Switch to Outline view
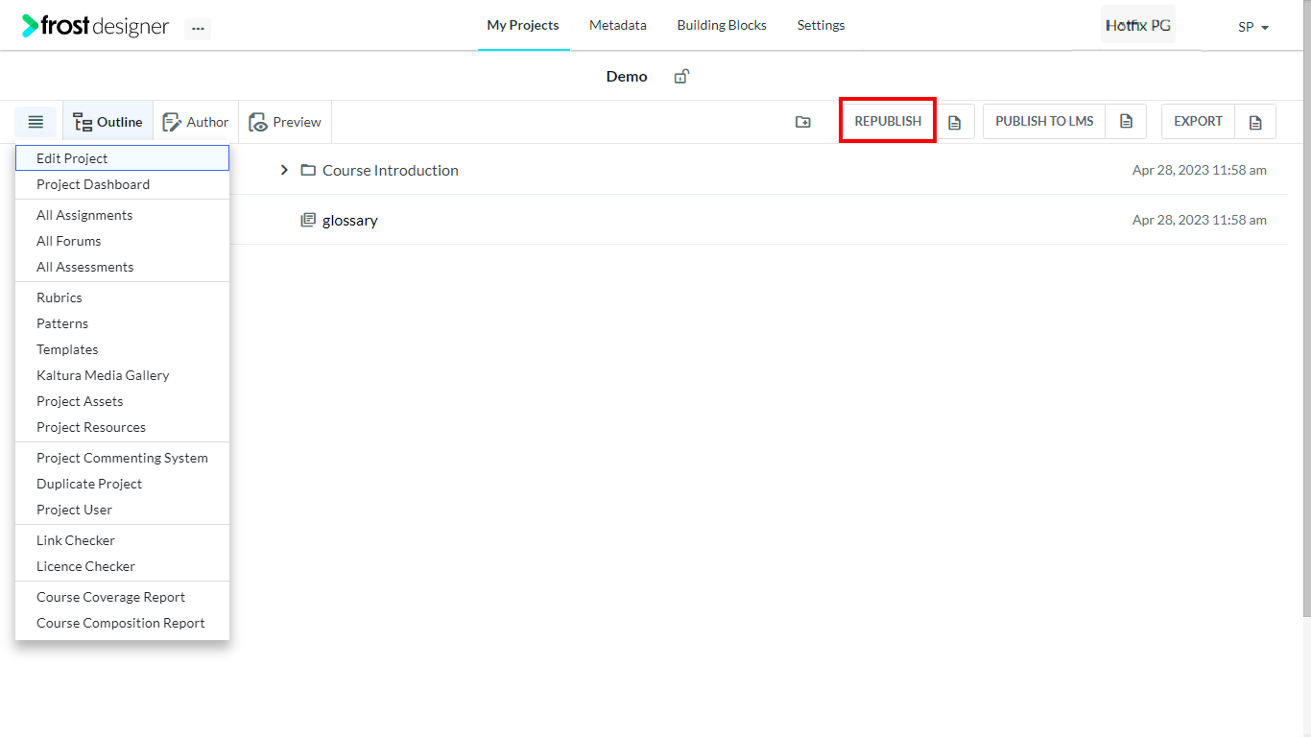Image resolution: width=1311 pixels, height=737 pixels. coord(108,122)
